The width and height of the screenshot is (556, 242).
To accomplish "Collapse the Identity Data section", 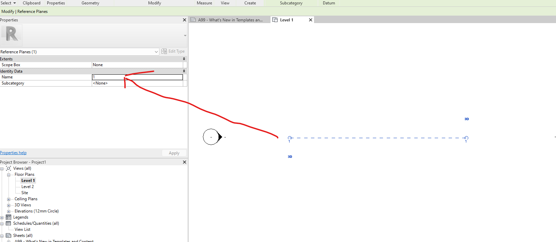I will (184, 71).
